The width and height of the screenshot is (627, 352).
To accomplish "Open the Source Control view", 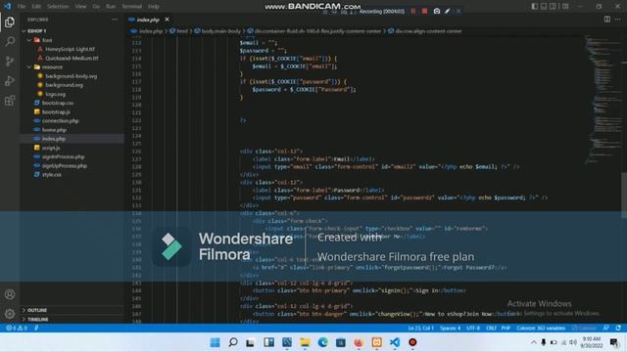I will click(10, 61).
